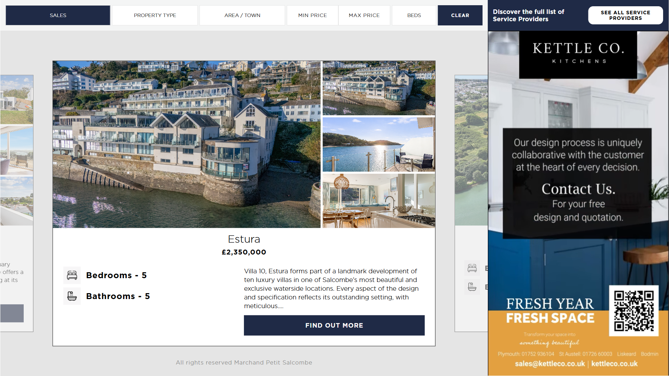Open the Sales dropdown filter
The image size is (669, 376).
tap(58, 15)
